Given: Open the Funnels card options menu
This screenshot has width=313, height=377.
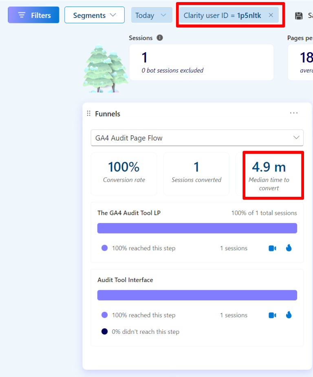Looking at the screenshot, I should click(x=294, y=113).
